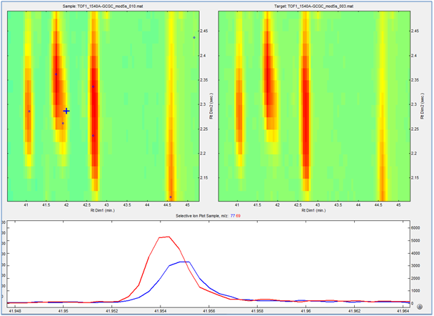Select the lower marker on the 42.65 min band
Image resolution: width=434 pixels, height=316 pixels.
(x=93, y=135)
